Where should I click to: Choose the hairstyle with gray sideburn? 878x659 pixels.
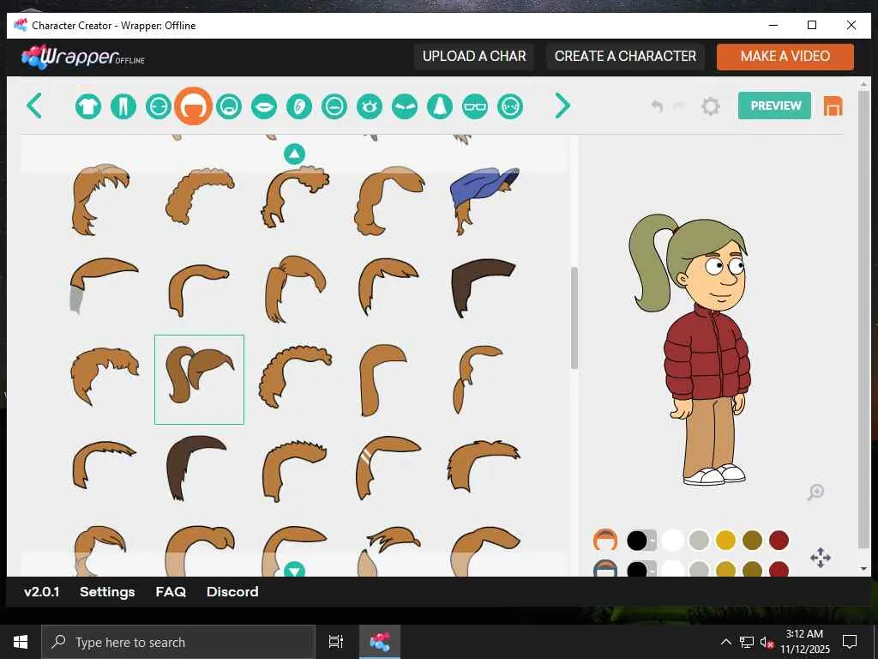click(104, 285)
